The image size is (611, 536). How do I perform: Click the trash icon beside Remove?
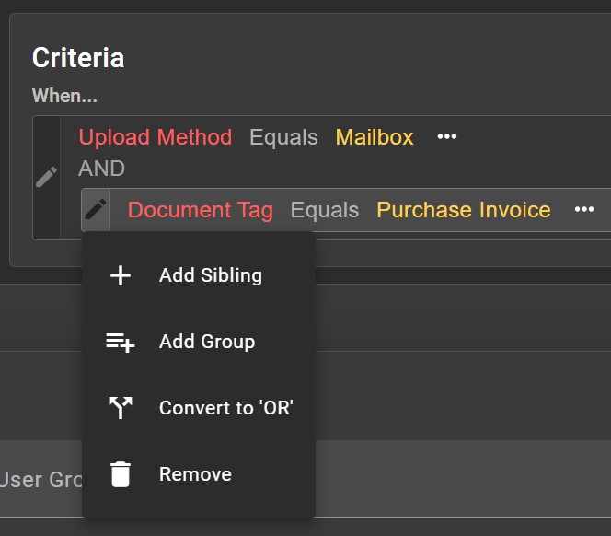(121, 474)
